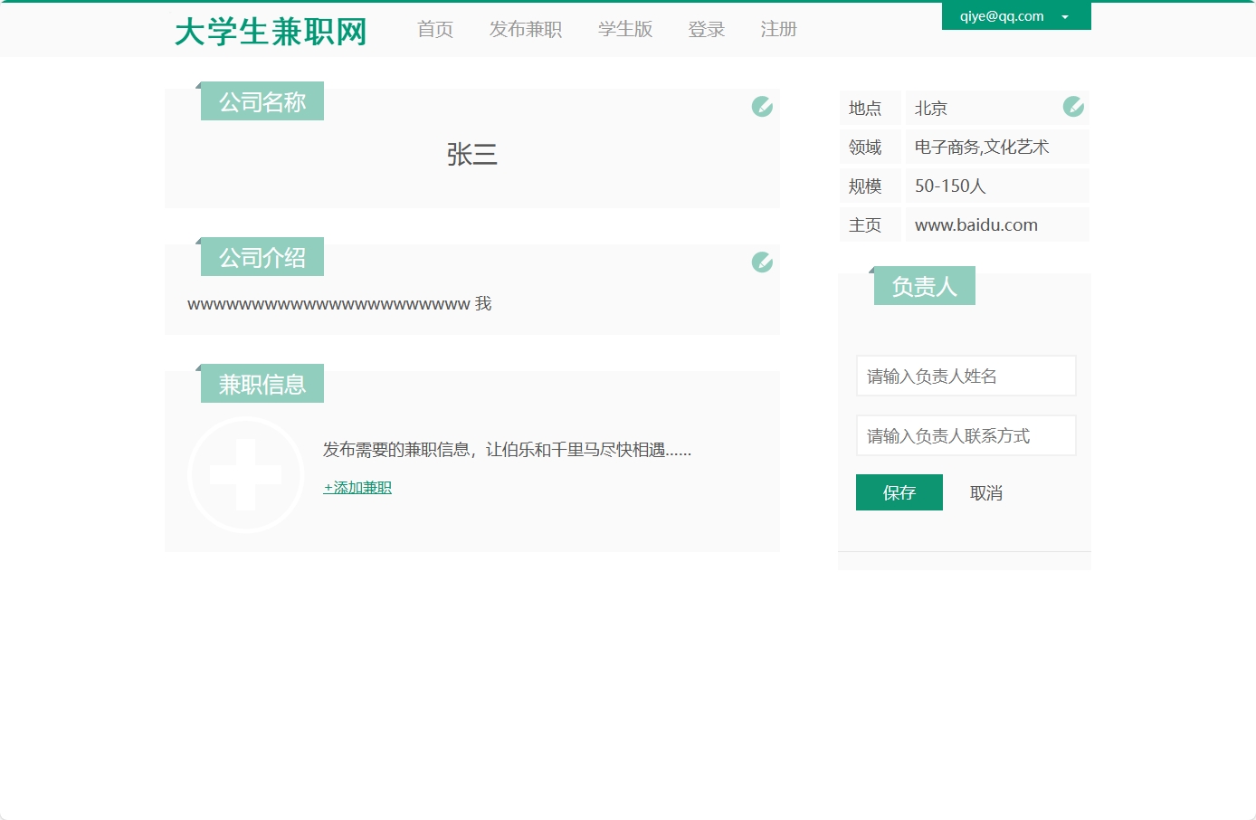Click the 大学生兼职网 logo
This screenshot has height=820, width=1256.
point(270,31)
